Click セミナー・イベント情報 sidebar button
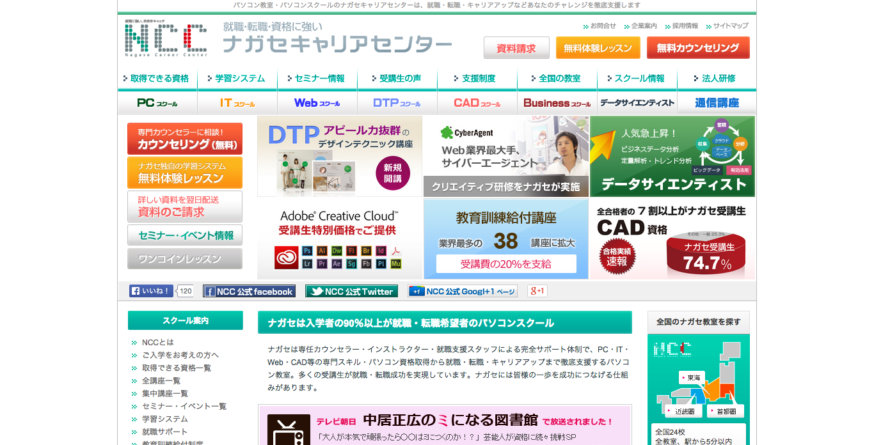The image size is (874, 445). pos(185,235)
